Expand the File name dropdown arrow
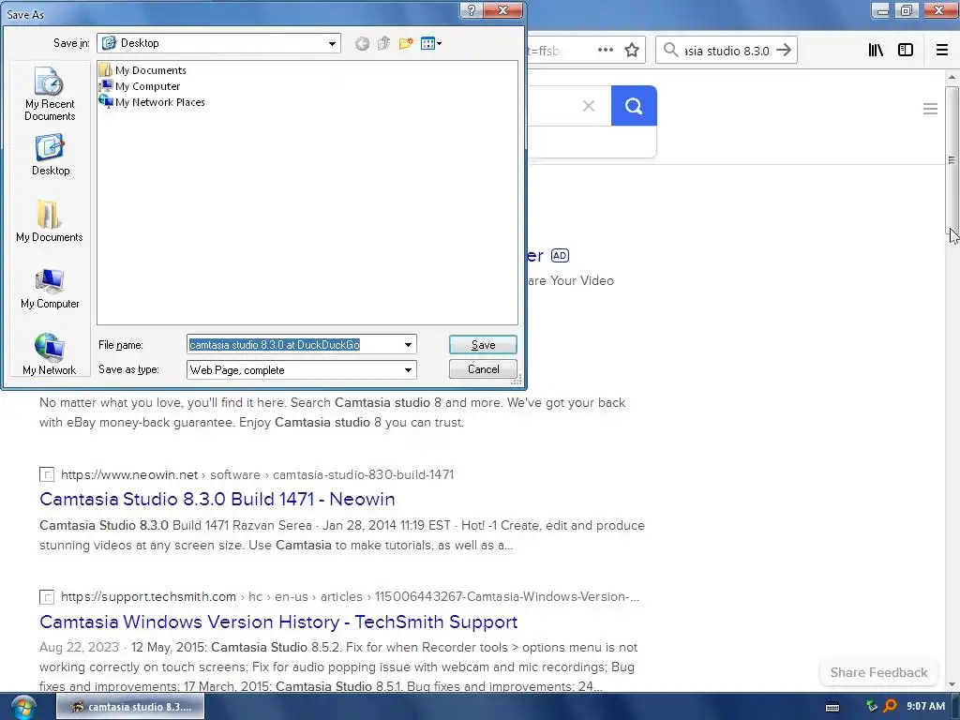The image size is (960, 720). coord(408,345)
